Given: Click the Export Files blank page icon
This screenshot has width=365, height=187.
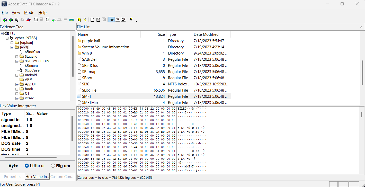Looking at the screenshot, I should point(92,20).
